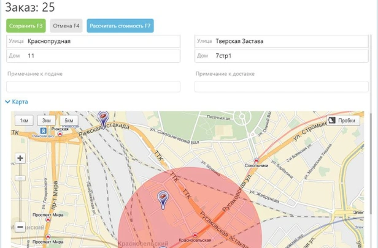Click the blue map pin inside red circle
This screenshot has height=248, width=378.
click(x=163, y=199)
